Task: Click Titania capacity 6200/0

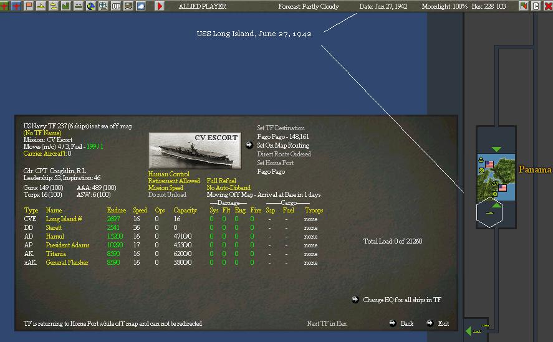Action: click(183, 254)
